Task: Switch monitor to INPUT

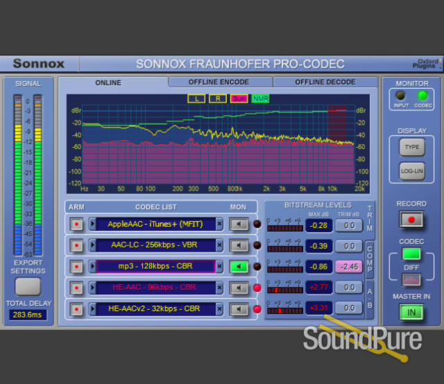Action: tap(401, 96)
